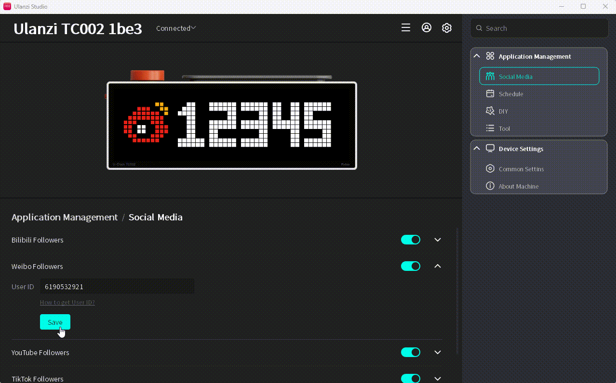Click the Ulanzi TC002 1be3 device title
Image resolution: width=616 pixels, height=383 pixels.
point(78,29)
